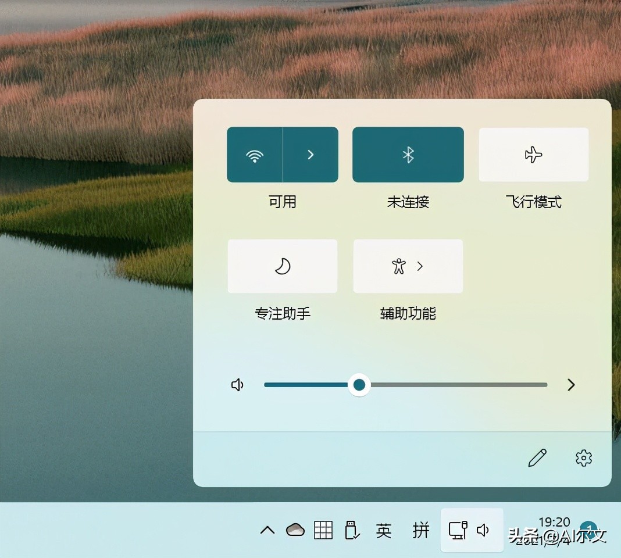
Task: Open audio output selector arrow beside volume
Action: (570, 384)
